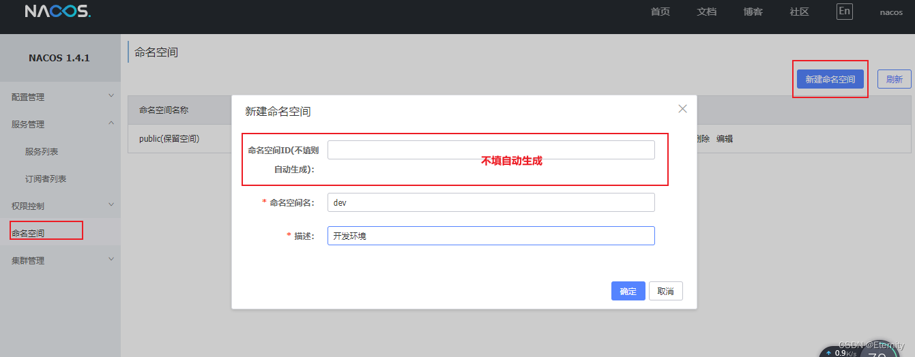
Task: Click the public(保留空间) table cell
Action: [x=169, y=138]
